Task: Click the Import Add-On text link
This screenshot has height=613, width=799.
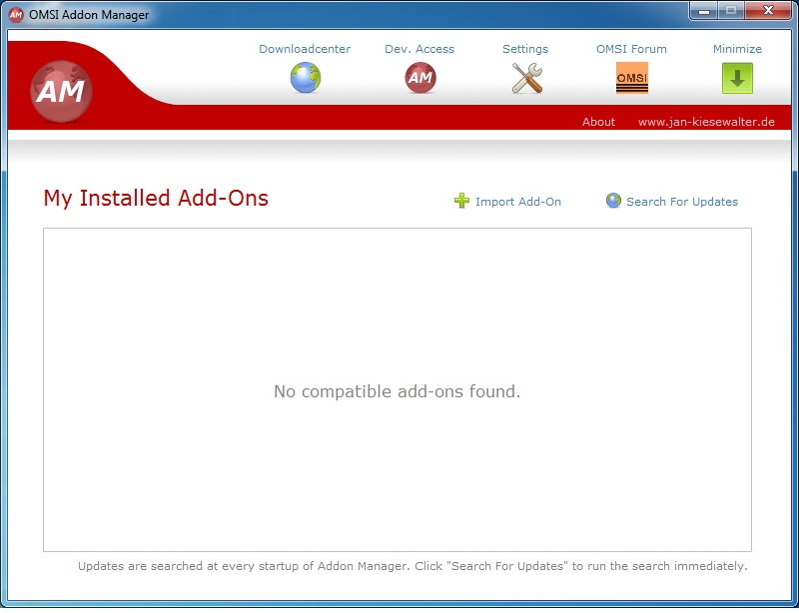Action: pos(517,202)
